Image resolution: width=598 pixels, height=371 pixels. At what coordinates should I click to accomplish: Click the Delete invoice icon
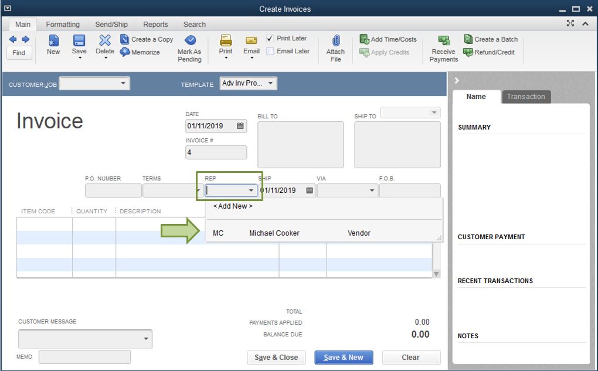[x=104, y=46]
